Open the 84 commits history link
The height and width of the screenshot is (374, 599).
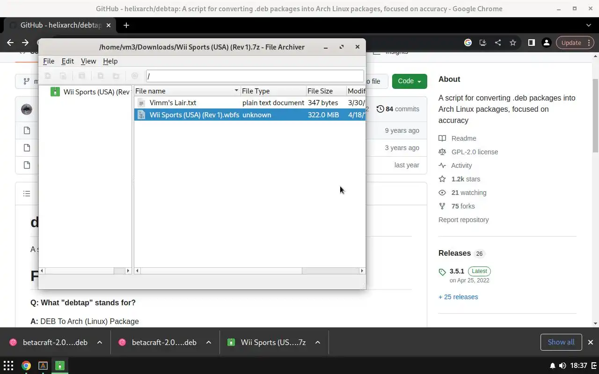pos(398,109)
